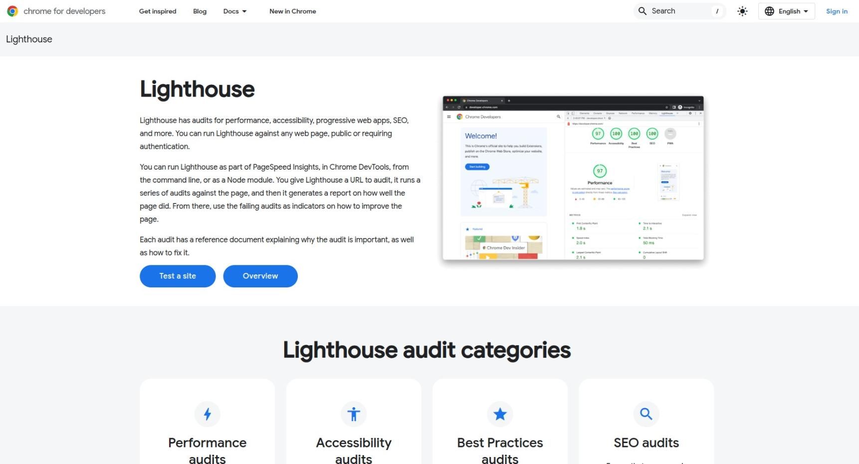The image size is (859, 464).
Task: Click the Overview button
Action: click(x=260, y=276)
